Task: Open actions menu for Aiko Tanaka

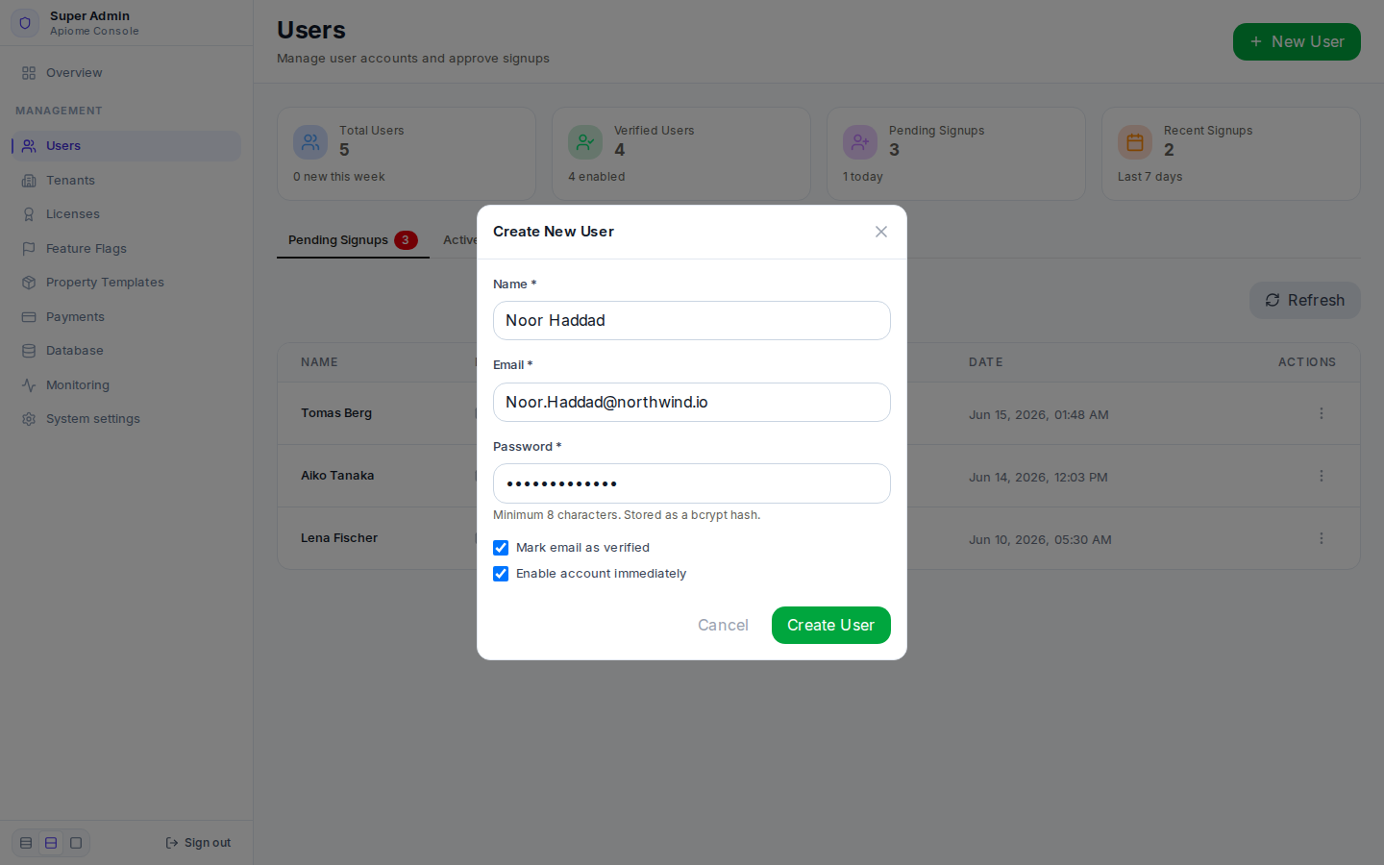Action: click(1322, 476)
